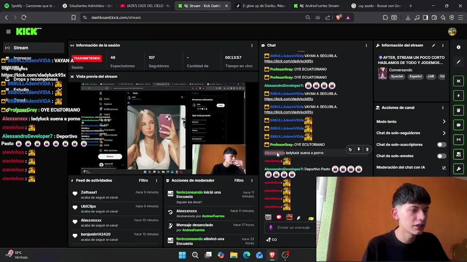467x262 pixels.
Task: Open Windows Start menu
Action: (x=182, y=255)
